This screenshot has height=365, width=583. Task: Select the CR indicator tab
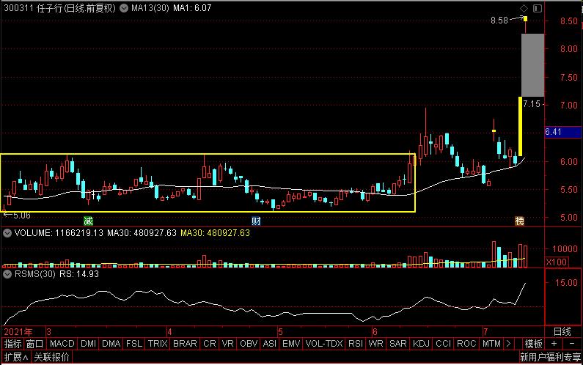click(x=209, y=344)
